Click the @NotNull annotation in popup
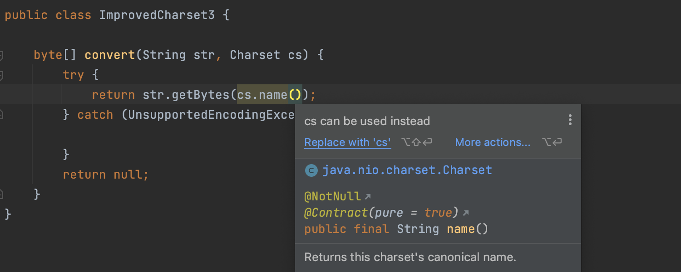The image size is (681, 272). click(332, 196)
